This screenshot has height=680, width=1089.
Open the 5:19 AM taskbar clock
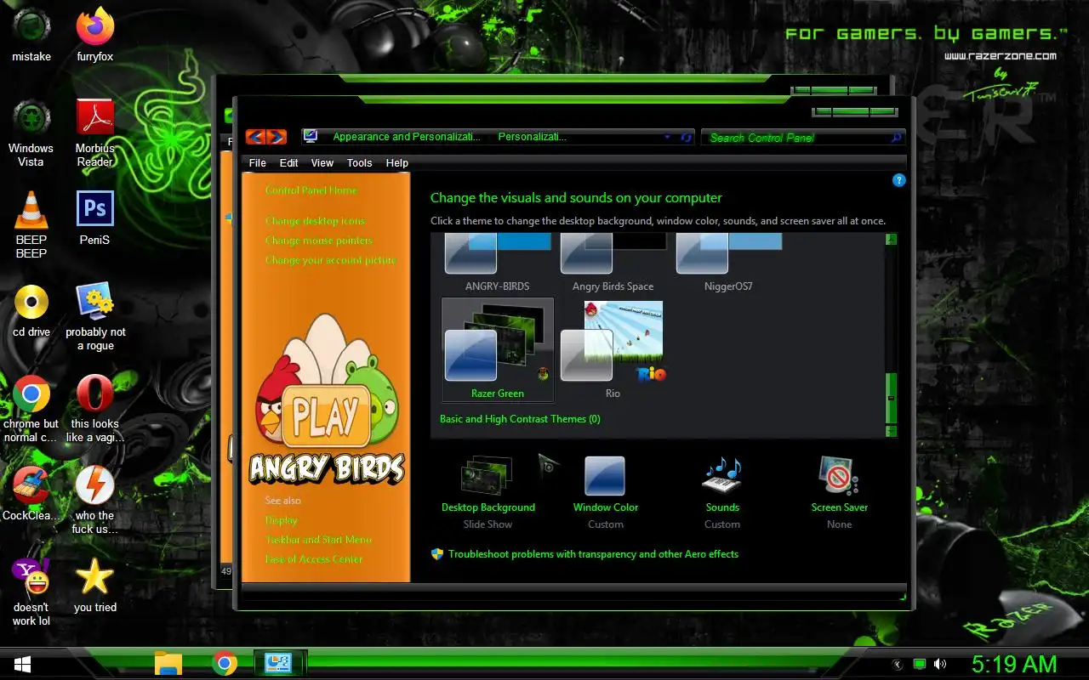pos(1014,664)
